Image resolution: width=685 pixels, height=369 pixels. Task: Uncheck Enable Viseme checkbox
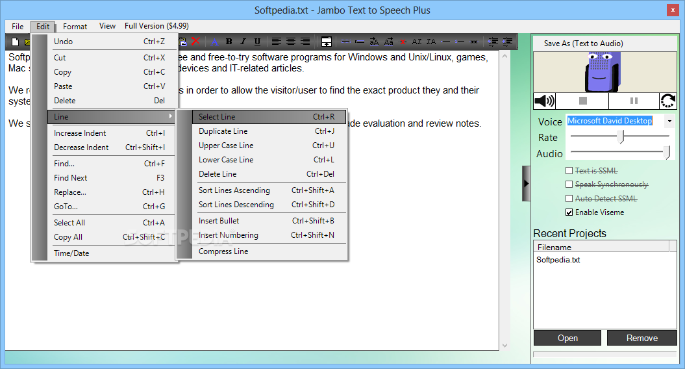click(569, 212)
